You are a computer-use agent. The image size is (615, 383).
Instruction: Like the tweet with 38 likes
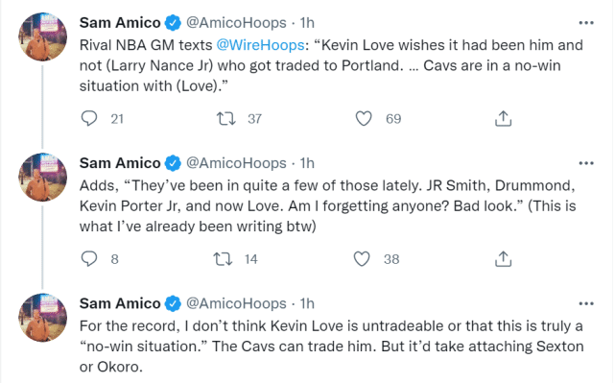point(362,259)
